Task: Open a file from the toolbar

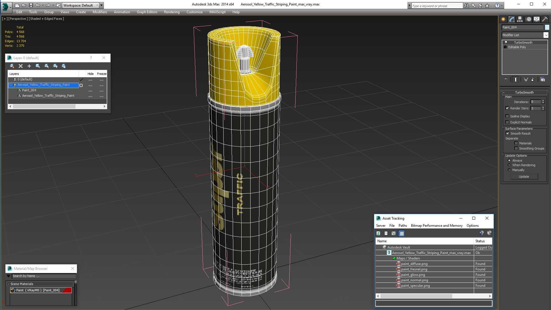Action: tap(24, 5)
